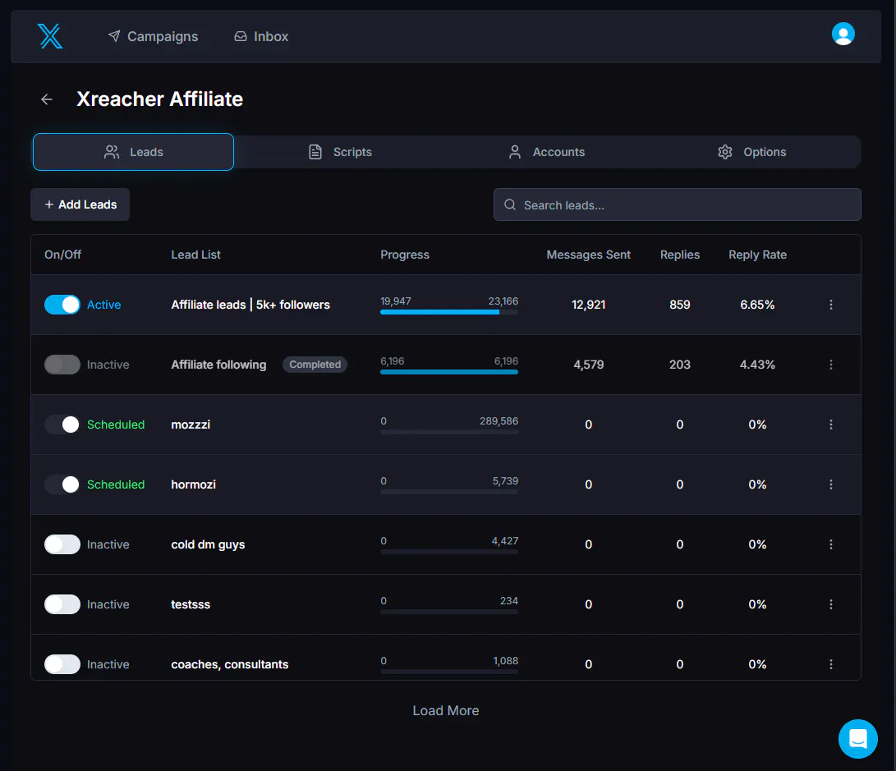This screenshot has width=896, height=771.
Task: Click the Xreacher X logo
Action: coord(50,36)
